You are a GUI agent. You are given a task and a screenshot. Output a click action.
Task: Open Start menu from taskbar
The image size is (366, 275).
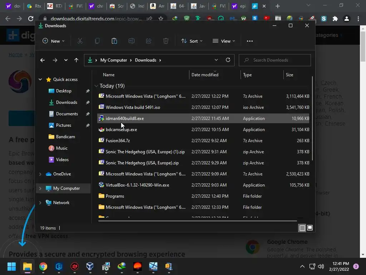12,266
